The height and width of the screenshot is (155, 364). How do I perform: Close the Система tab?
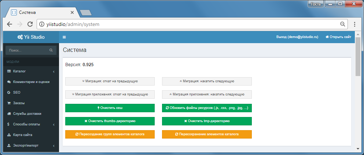(72, 12)
